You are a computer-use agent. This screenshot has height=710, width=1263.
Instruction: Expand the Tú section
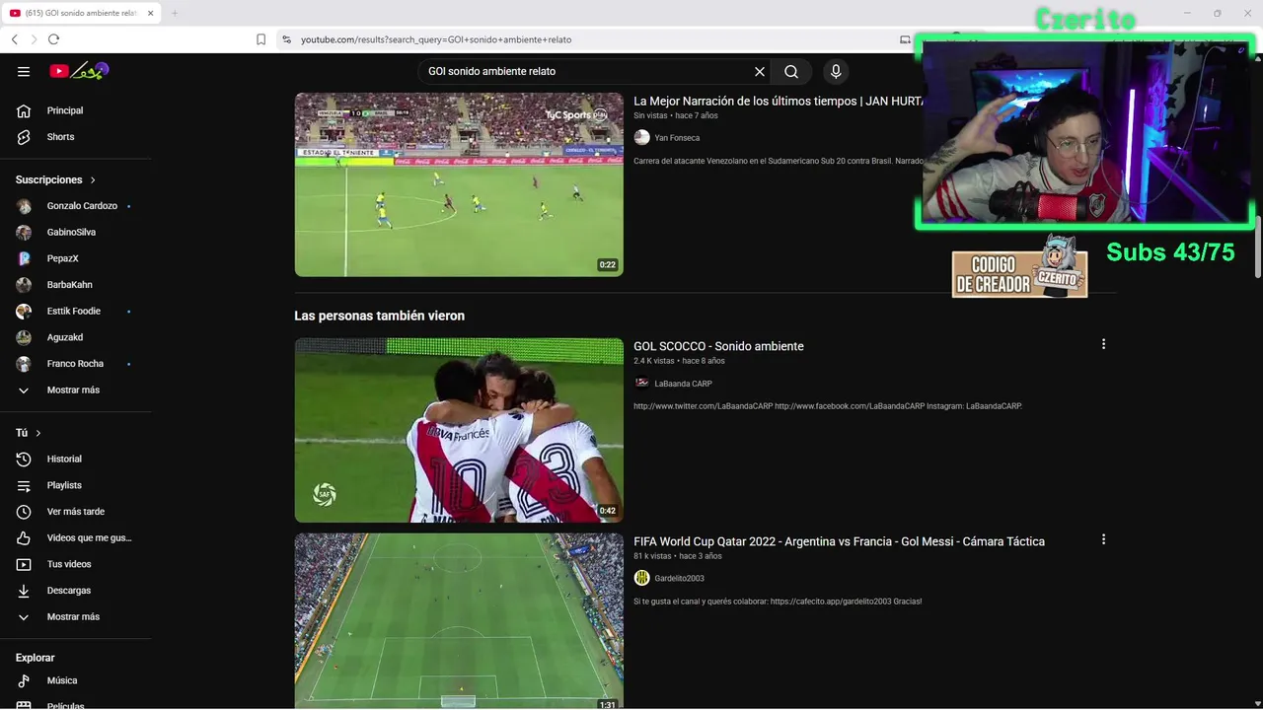pos(29,433)
